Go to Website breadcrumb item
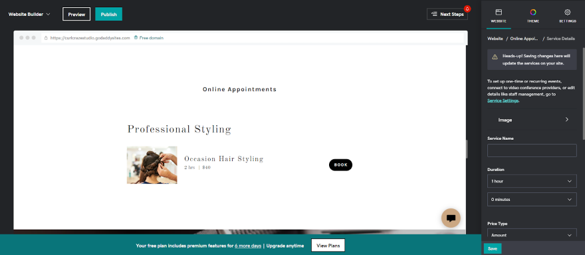 495,39
